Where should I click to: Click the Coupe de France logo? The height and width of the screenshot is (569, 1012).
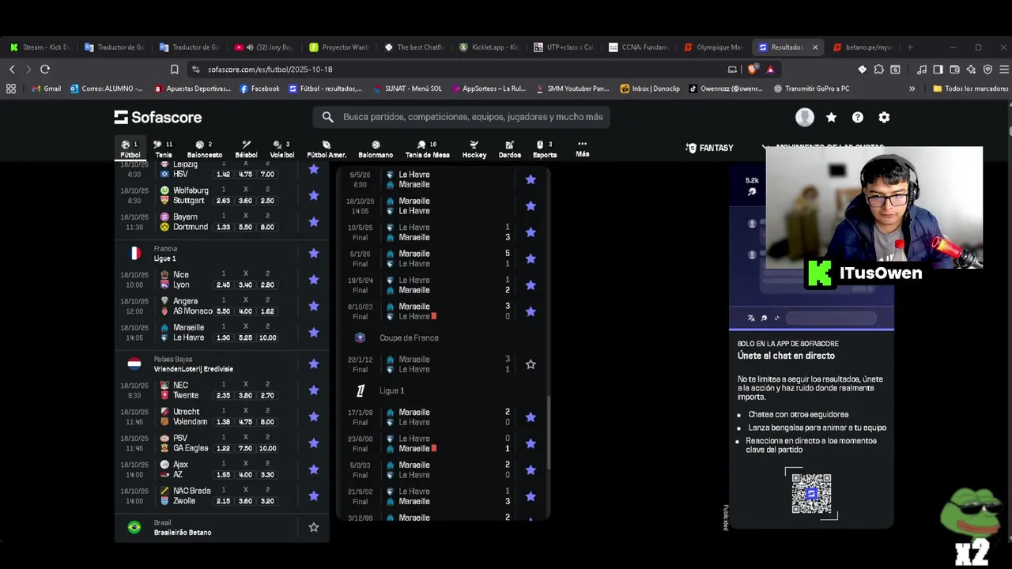360,337
